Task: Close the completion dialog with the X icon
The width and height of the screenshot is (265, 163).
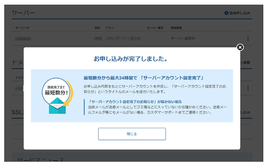Action: tap(240, 47)
